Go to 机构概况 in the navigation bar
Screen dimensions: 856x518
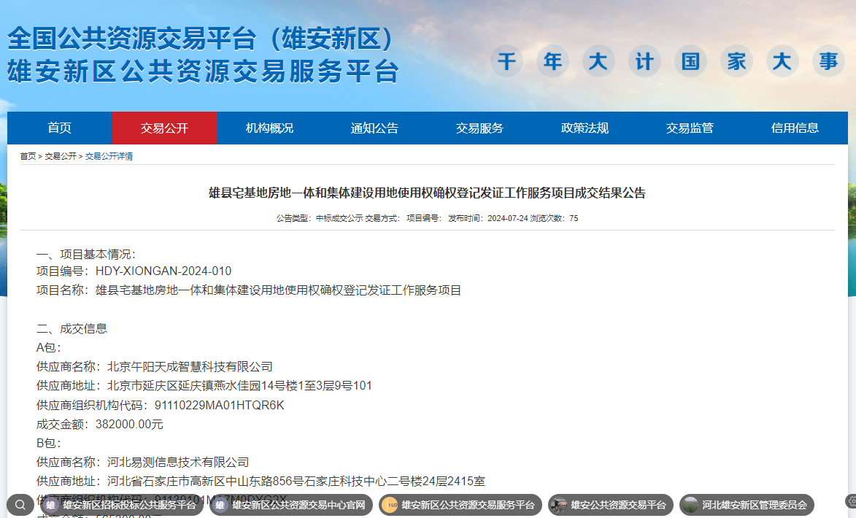click(269, 128)
